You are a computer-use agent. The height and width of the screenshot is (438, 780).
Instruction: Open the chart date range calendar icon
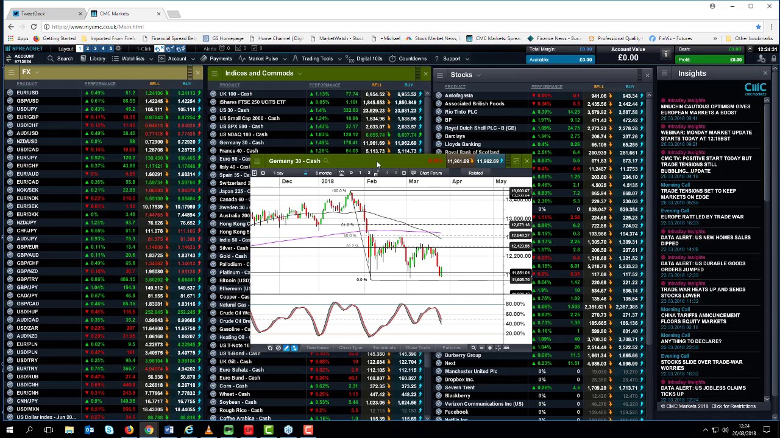[x=341, y=173]
